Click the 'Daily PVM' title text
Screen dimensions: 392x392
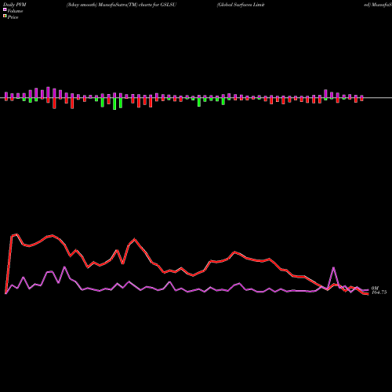point(15,5)
